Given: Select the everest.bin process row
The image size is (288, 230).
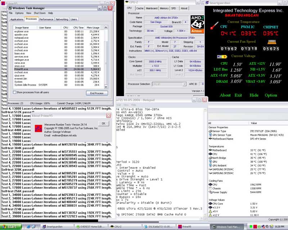Looking at the screenshot, I should pos(57,78).
